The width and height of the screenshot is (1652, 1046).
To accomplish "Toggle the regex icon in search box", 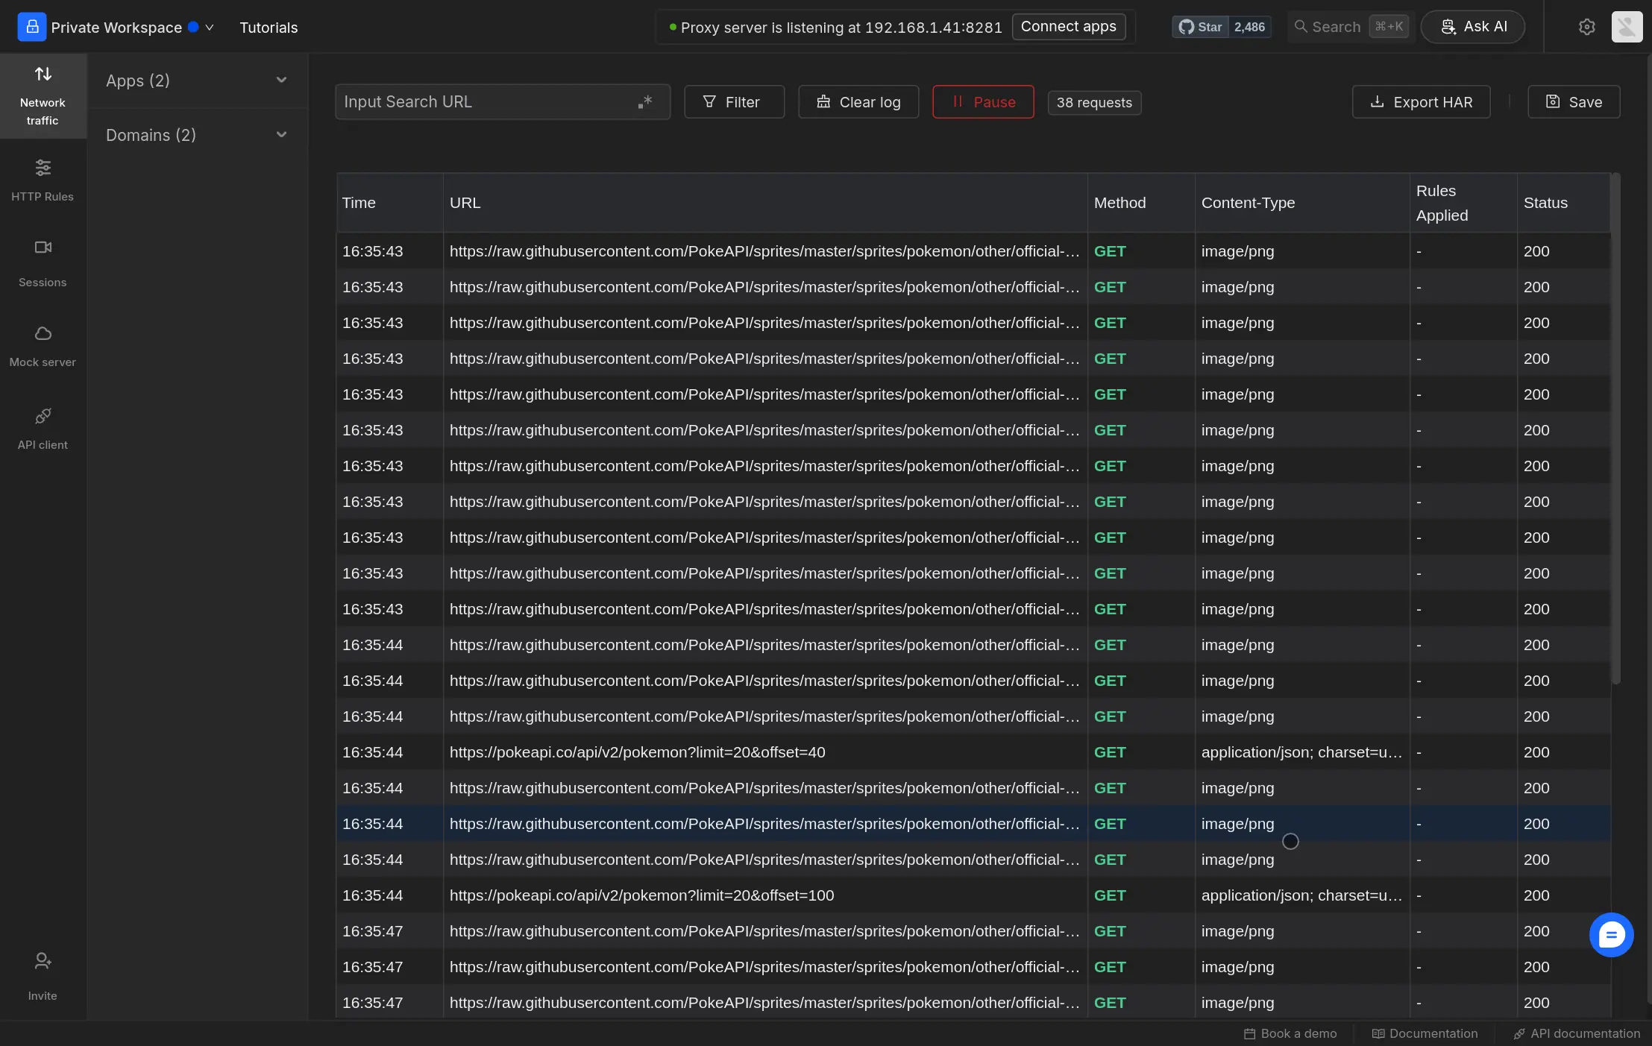I will pyautogui.click(x=645, y=101).
